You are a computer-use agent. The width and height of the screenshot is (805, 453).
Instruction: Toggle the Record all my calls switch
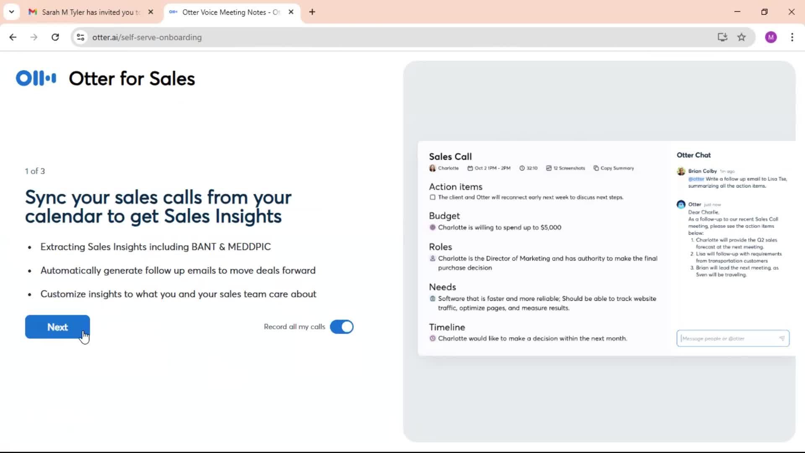(342, 327)
